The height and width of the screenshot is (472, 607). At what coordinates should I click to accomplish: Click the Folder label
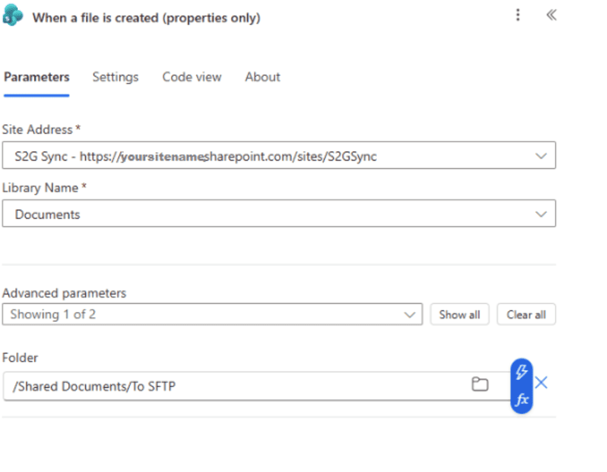click(x=20, y=358)
